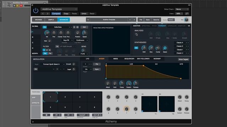The image size is (227, 127).
Task: Click the Save As button
Action: pyautogui.click(x=156, y=20)
